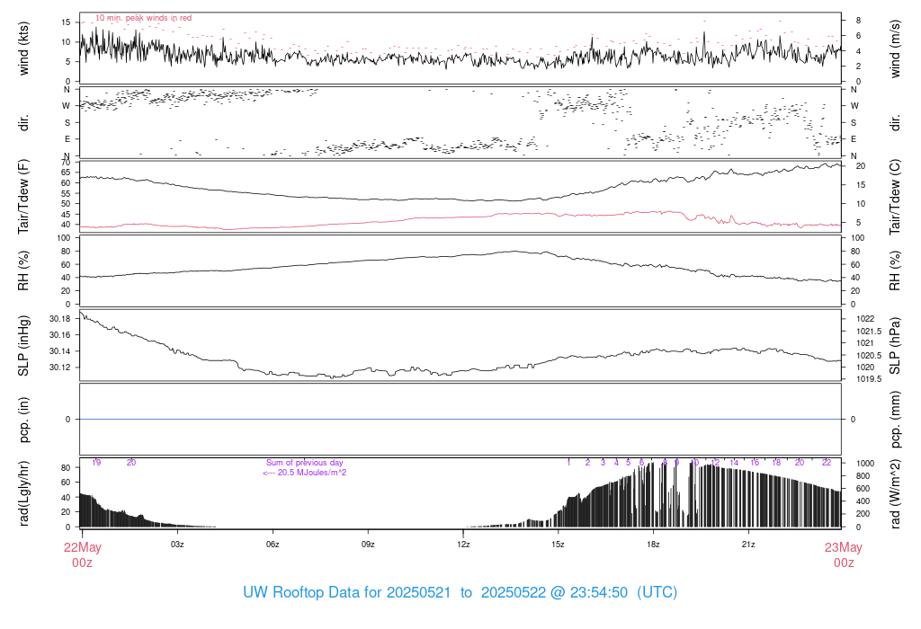Click the 'rad(Lgly/hr)' axis label
Screen dimensions: 921x629
pos(23,493)
